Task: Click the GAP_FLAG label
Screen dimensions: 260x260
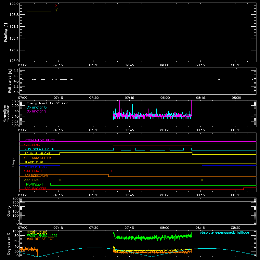Action: click(32, 145)
